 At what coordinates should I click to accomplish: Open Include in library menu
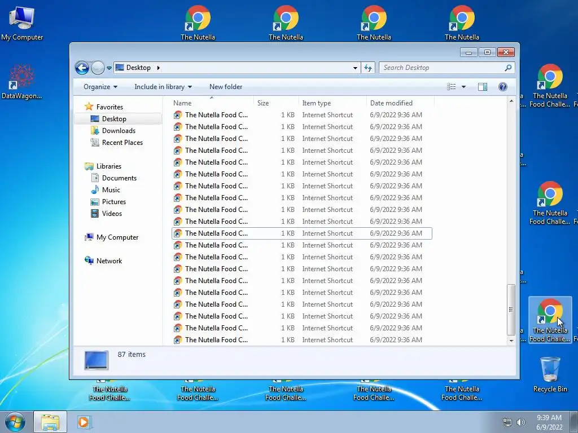point(163,87)
